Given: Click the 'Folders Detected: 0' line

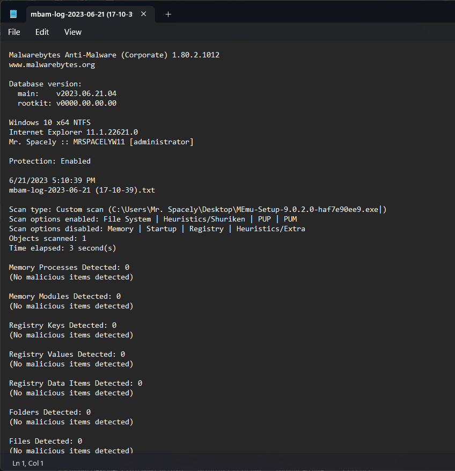Looking at the screenshot, I should coord(50,412).
